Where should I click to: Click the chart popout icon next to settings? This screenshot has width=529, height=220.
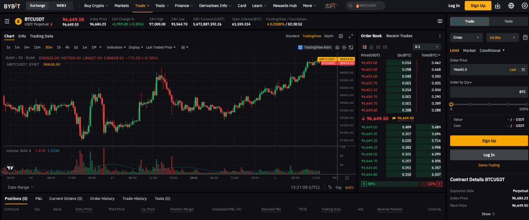pyautogui.click(x=351, y=47)
